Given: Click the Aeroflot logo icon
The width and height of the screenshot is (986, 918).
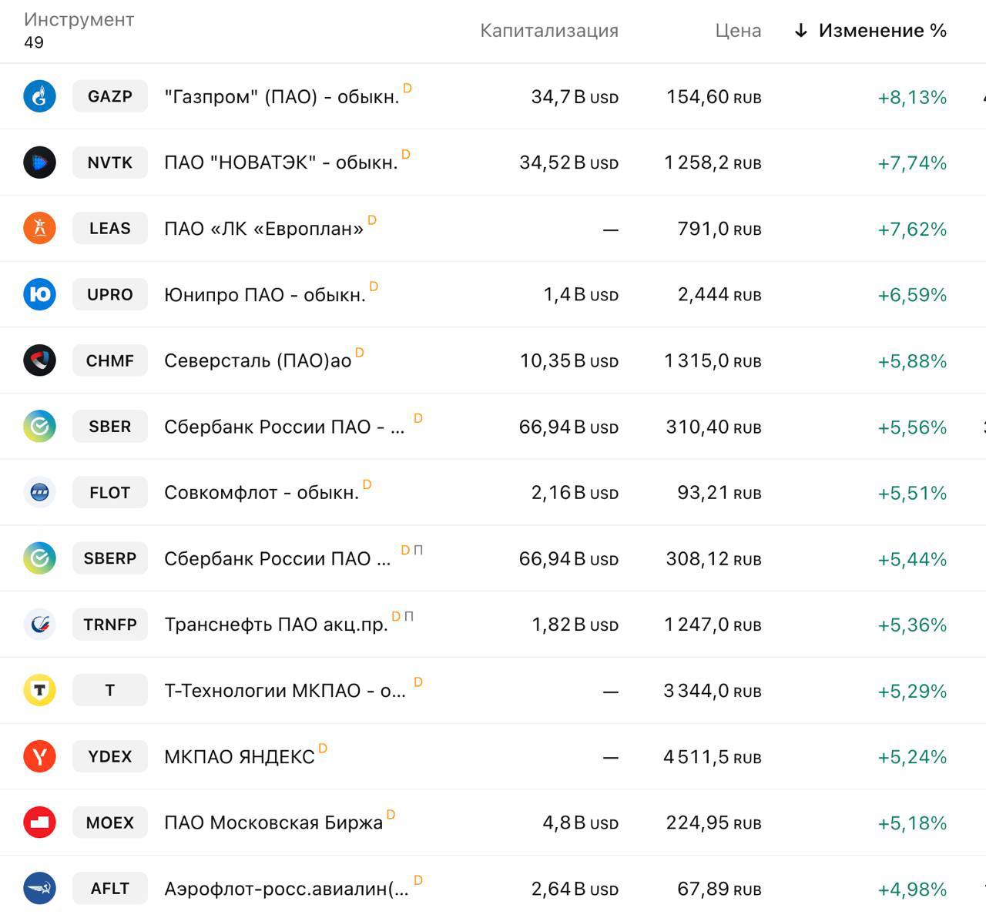Looking at the screenshot, I should coord(39,889).
